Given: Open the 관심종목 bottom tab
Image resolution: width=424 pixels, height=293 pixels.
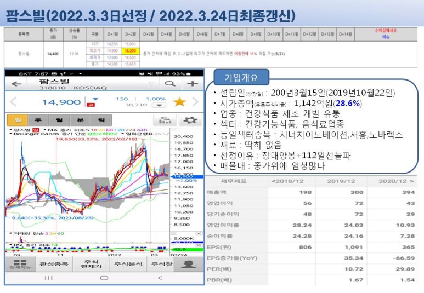Looking at the screenshot, I should point(54,264).
